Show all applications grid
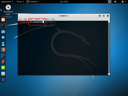 click(x=3, y=80)
